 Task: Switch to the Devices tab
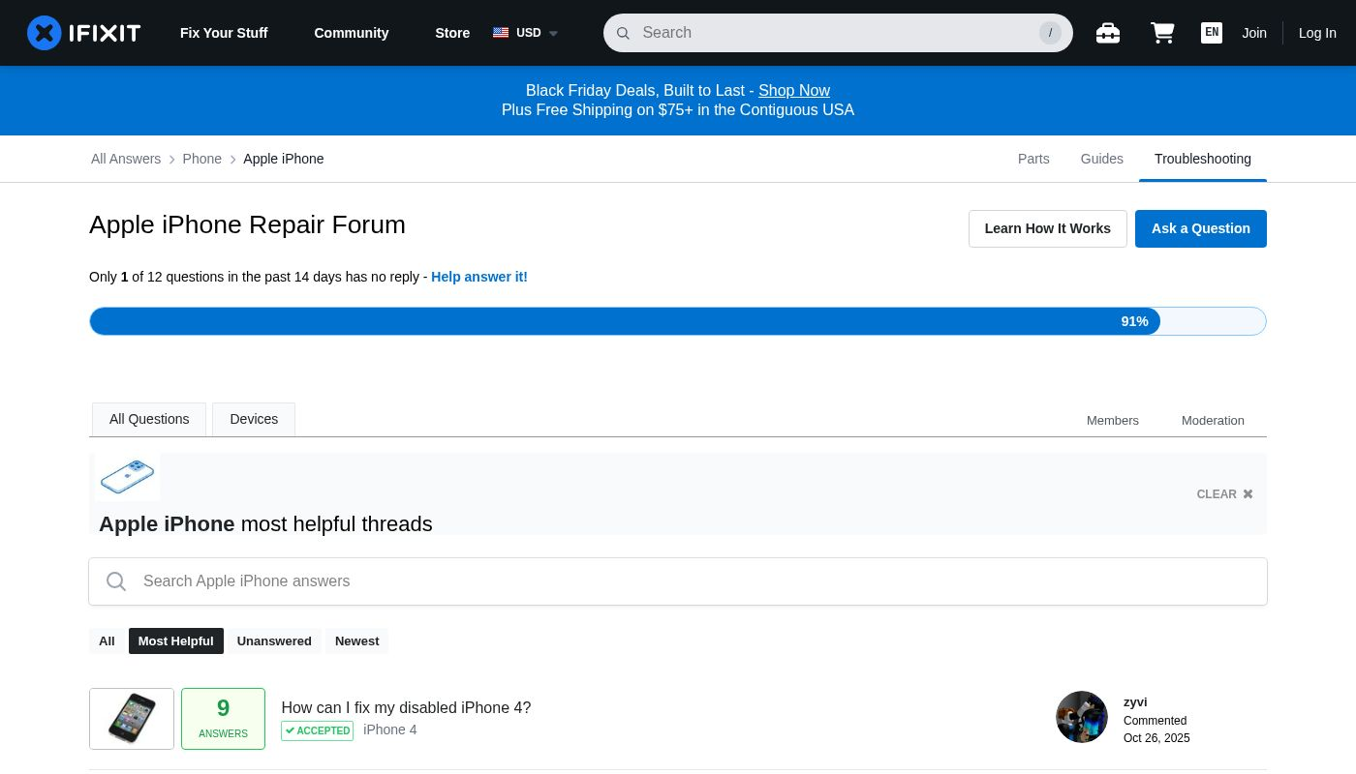(254, 419)
